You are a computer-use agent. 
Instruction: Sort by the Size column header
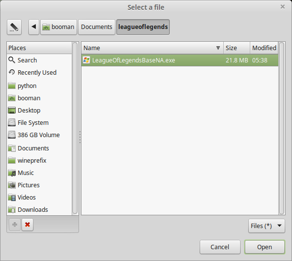click(x=237, y=48)
